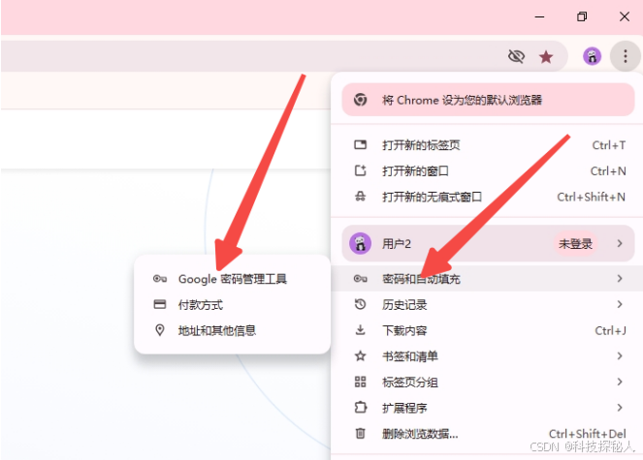
Task: Click the Ctrl+T shortcut text
Action: click(x=609, y=145)
